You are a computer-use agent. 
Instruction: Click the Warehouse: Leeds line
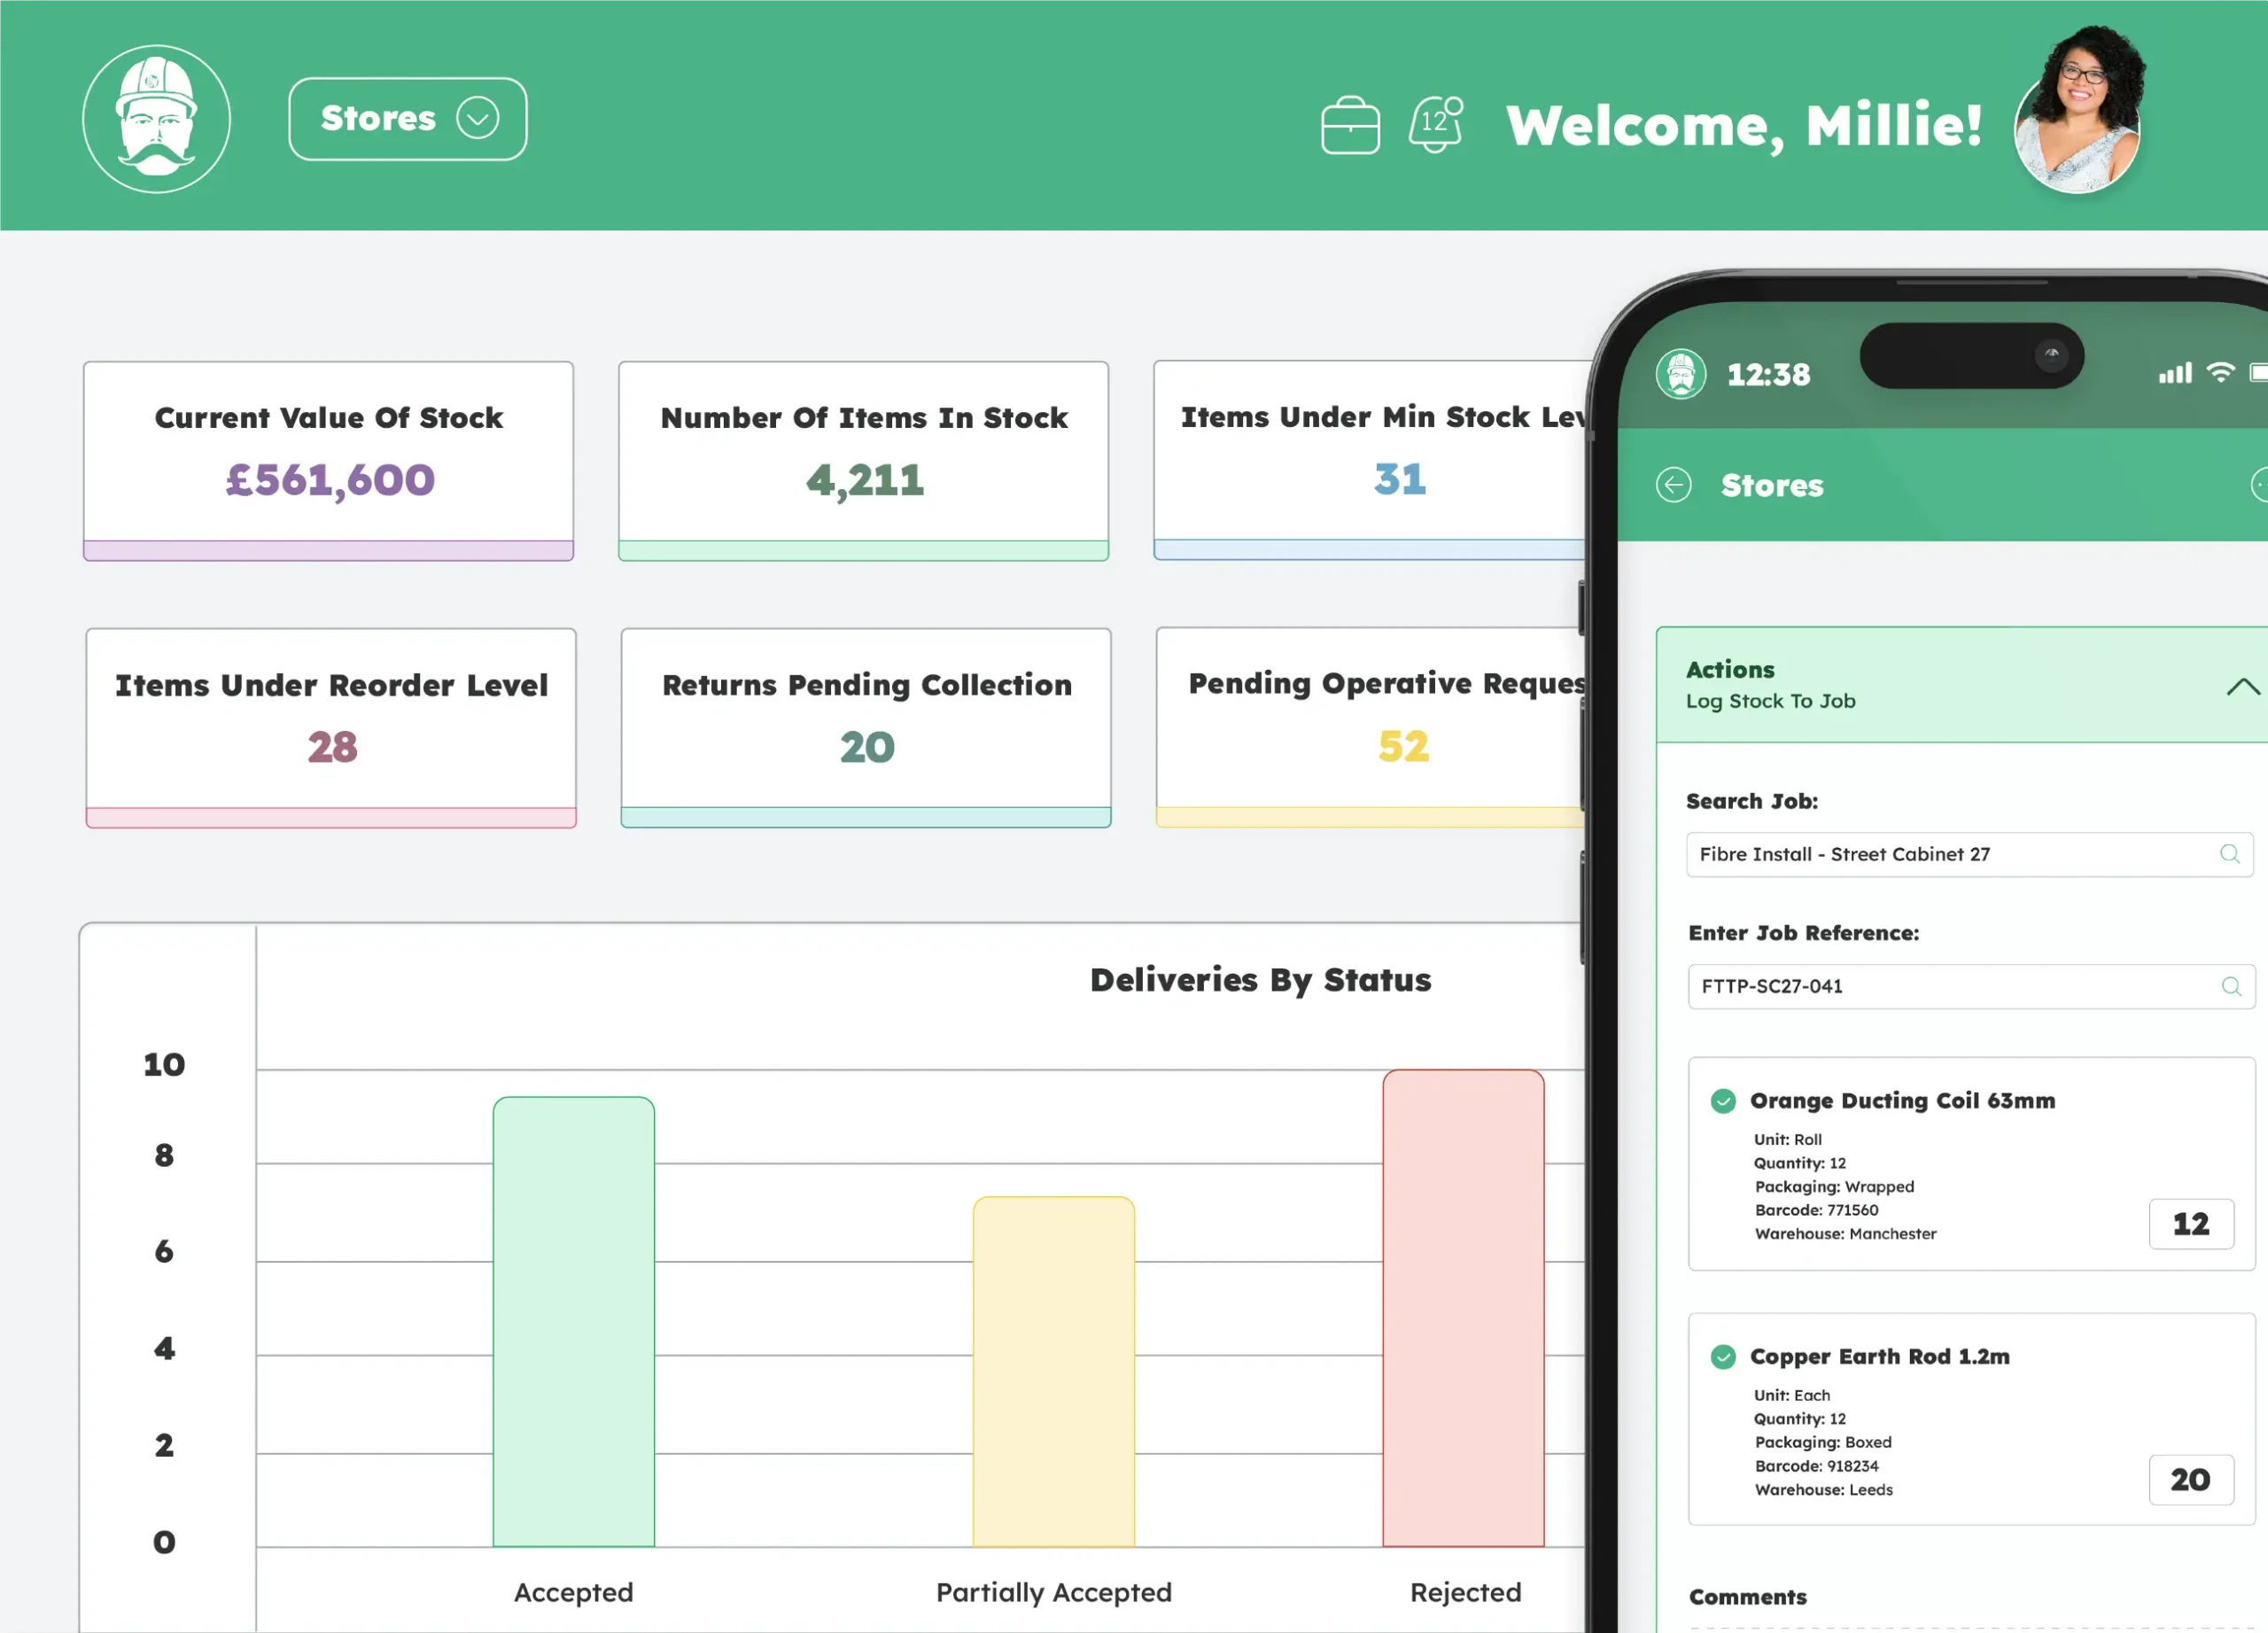click(x=1824, y=1490)
